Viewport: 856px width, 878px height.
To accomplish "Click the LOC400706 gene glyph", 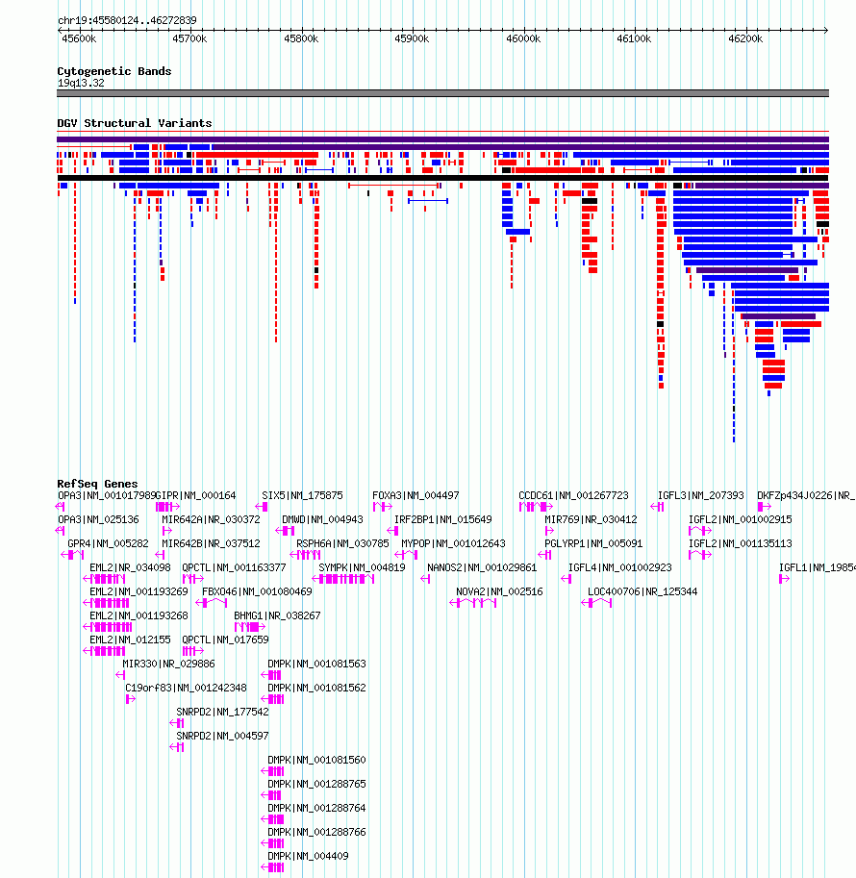I will pyautogui.click(x=596, y=603).
